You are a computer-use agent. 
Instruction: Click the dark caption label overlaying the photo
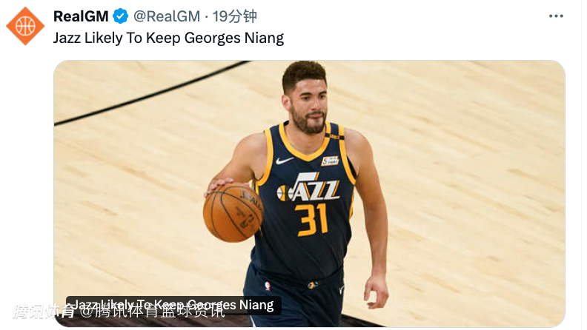tap(173, 305)
